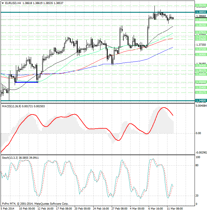Select the 1.37600 price level label
This screenshot has height=211, width=207.
tap(201, 39)
